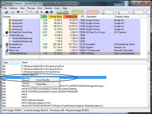Click the Refresh Now toolbar icon

click(12, 12)
